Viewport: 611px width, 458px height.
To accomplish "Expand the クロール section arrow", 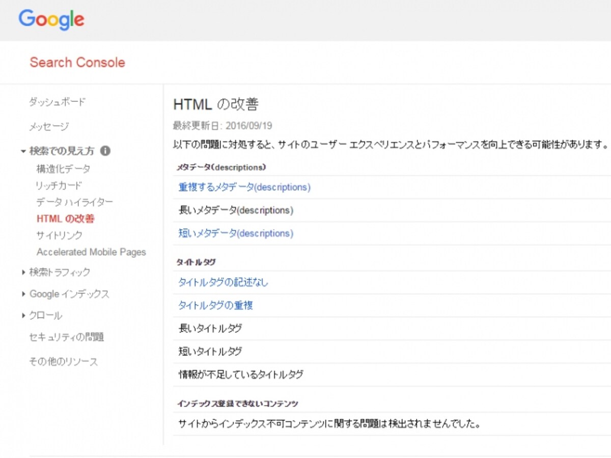I will click(23, 315).
